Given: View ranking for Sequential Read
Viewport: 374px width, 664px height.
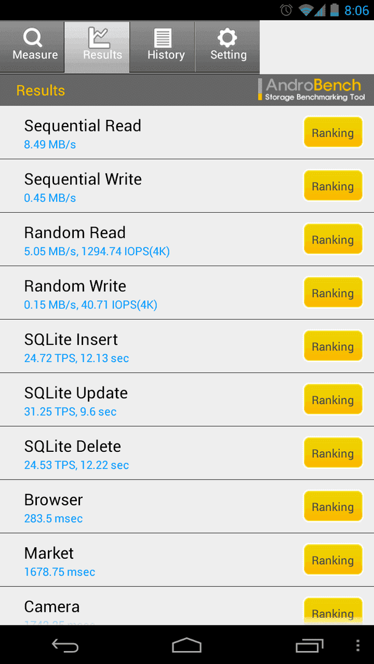Looking at the screenshot, I should [x=333, y=133].
